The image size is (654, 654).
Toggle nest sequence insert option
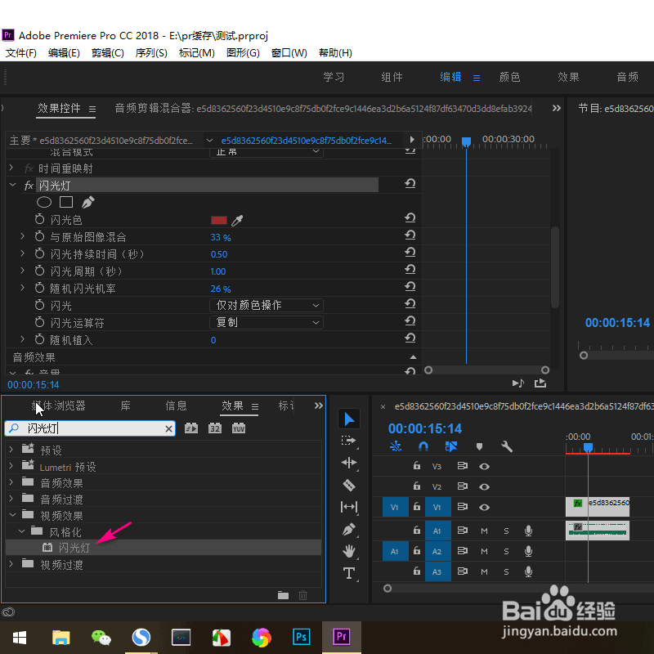396,446
